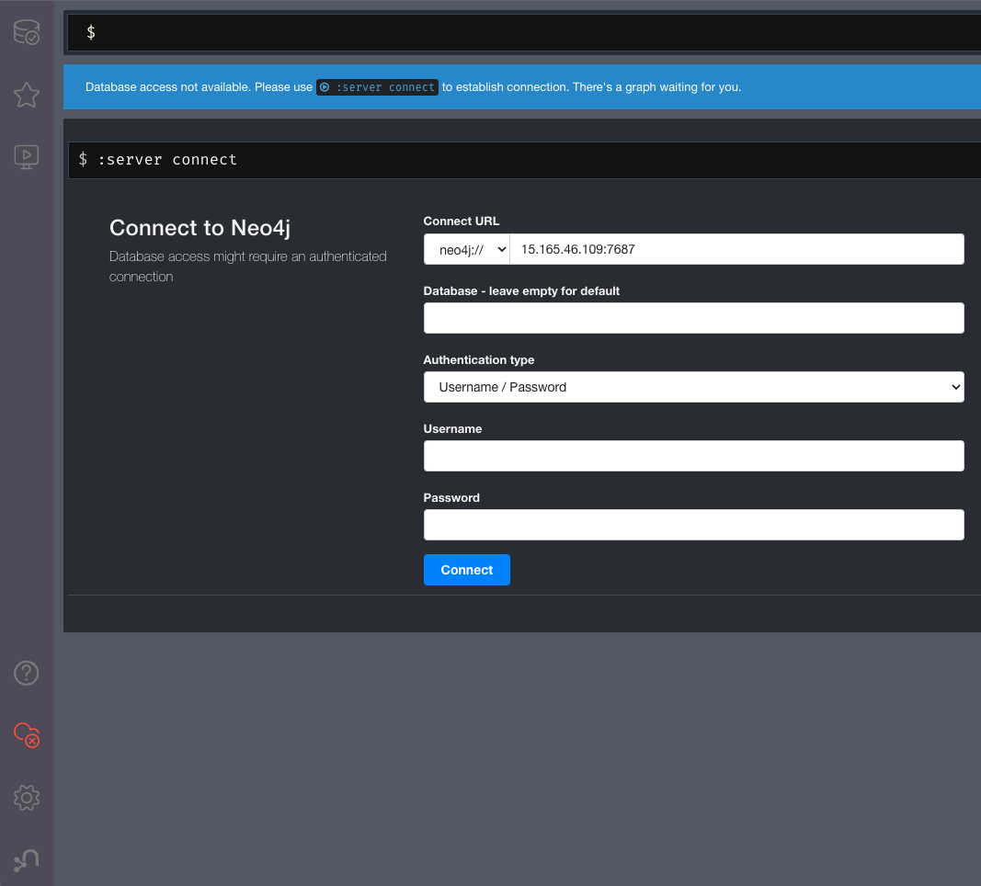Focus the top empty command editor

526,32
